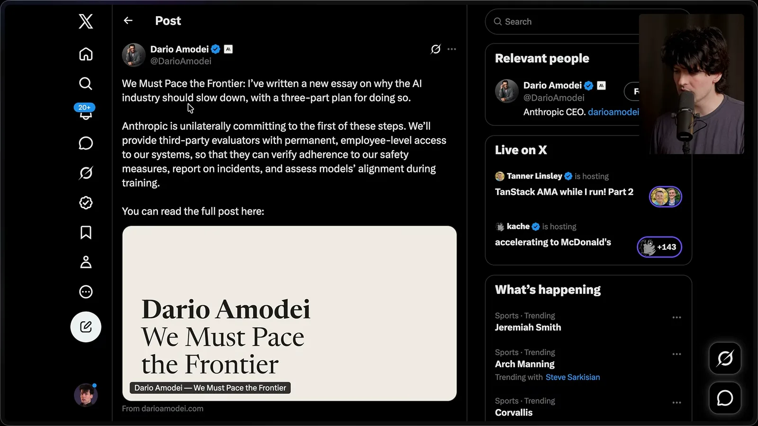Open Profile person icon in sidebar

click(86, 262)
